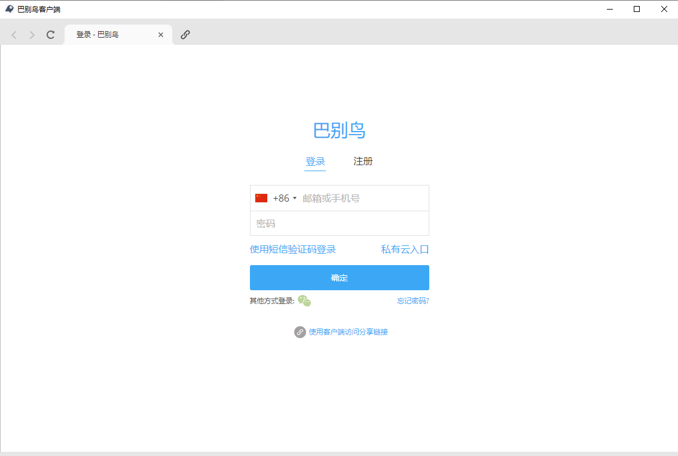The height and width of the screenshot is (456, 678).
Task: Click 使用短信验证码登录 link
Action: point(293,250)
